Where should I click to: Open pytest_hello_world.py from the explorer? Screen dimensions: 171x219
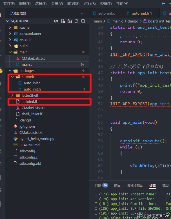pyautogui.click(x=37, y=139)
